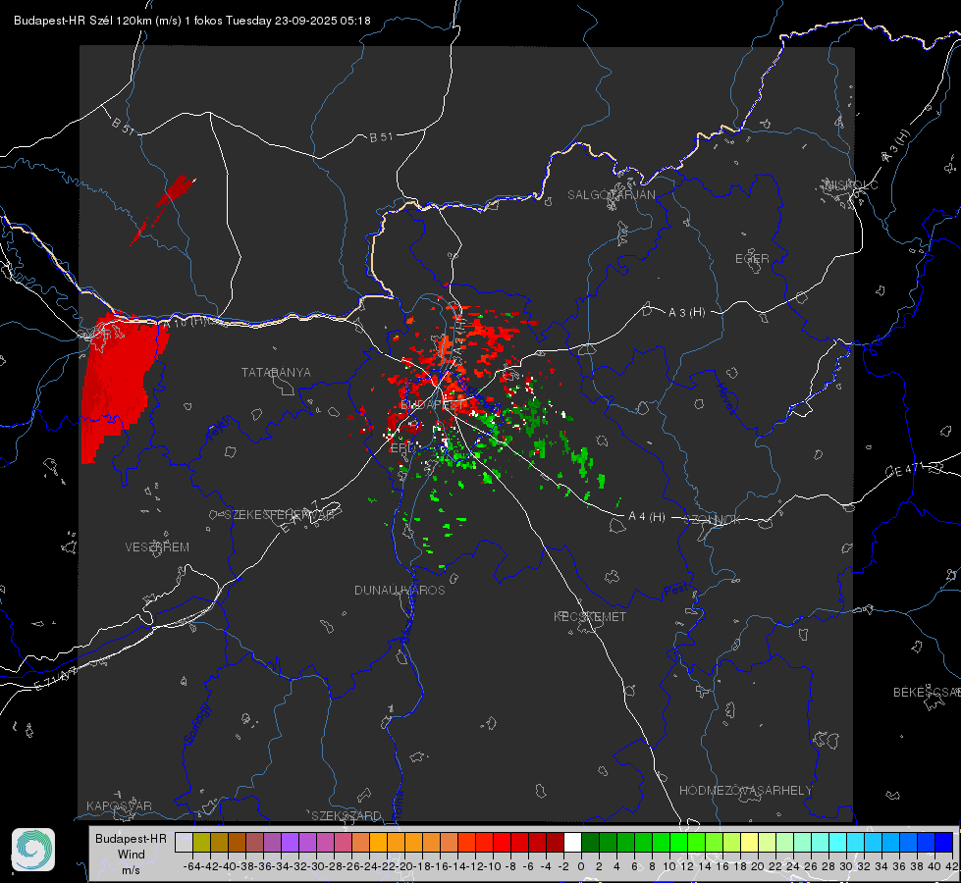Click the BUDAPEST city label

tap(431, 405)
